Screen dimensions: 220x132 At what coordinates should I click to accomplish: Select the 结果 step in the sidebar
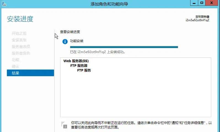tap(30, 73)
